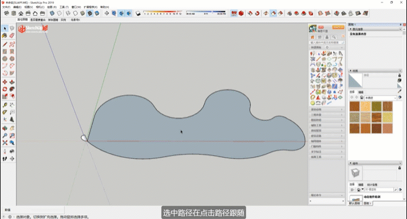Open the 编辑(E) menu
The height and width of the screenshot is (219, 407).
tap(18, 7)
